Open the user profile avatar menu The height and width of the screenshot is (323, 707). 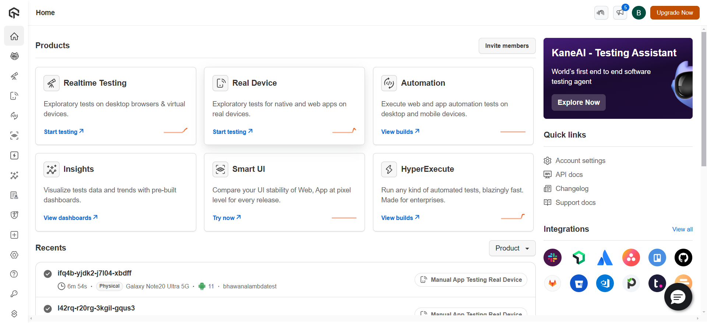pyautogui.click(x=639, y=13)
